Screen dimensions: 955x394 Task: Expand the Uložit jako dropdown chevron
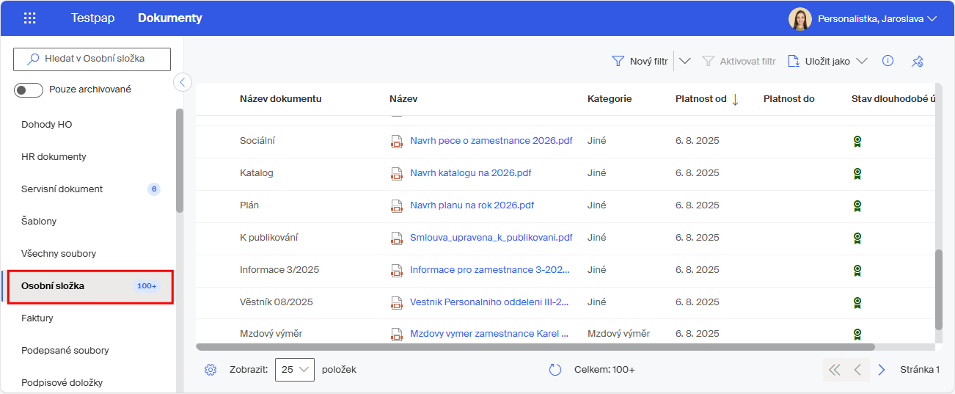pos(862,61)
